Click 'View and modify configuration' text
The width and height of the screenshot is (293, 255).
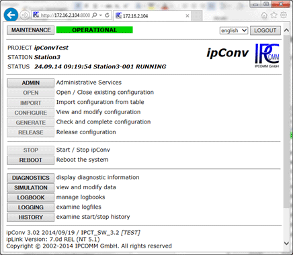tap(98, 112)
